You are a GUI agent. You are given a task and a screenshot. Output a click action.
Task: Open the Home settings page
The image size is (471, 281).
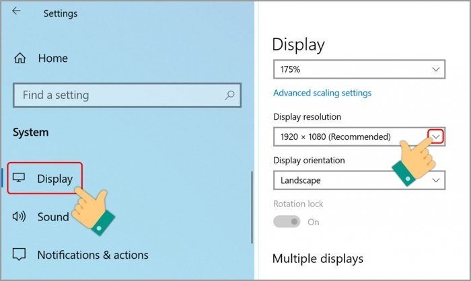pyautogui.click(x=52, y=58)
